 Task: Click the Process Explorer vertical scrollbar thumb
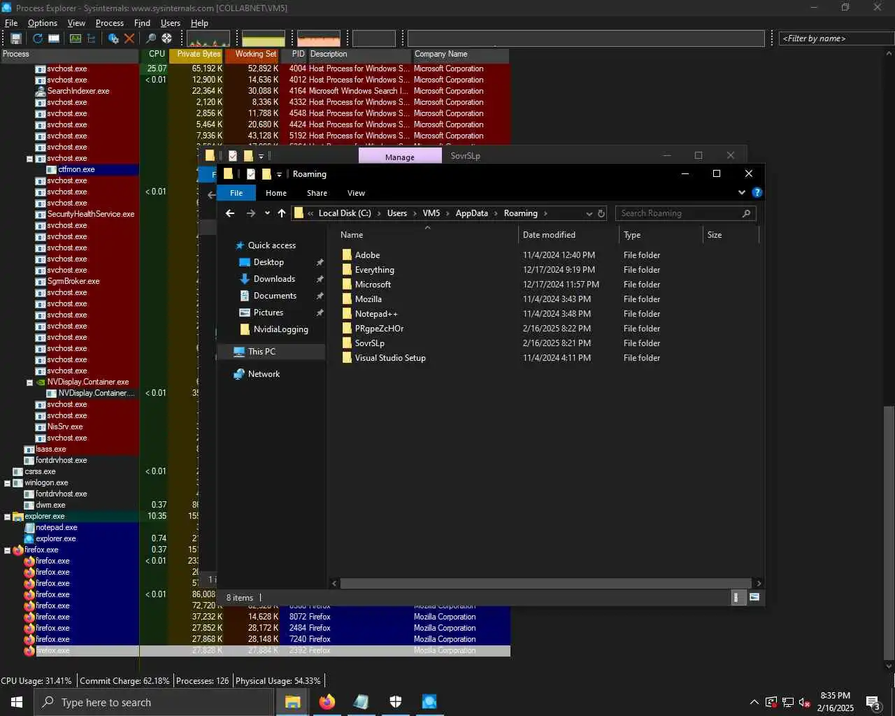(889, 533)
